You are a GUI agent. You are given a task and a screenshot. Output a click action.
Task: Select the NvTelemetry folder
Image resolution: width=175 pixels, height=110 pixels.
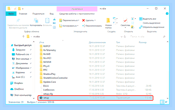[48, 50]
